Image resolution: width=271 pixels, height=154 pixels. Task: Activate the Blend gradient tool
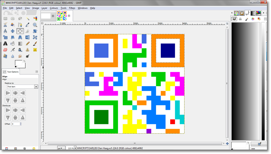[20, 44]
